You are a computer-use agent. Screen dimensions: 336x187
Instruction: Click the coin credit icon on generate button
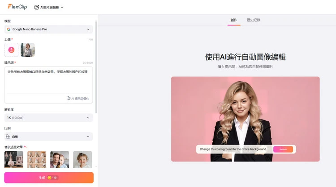[x=49, y=178]
